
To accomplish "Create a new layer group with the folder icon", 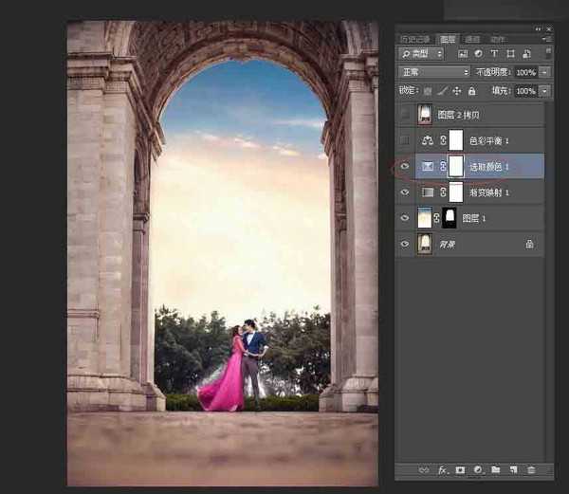I will click(496, 470).
